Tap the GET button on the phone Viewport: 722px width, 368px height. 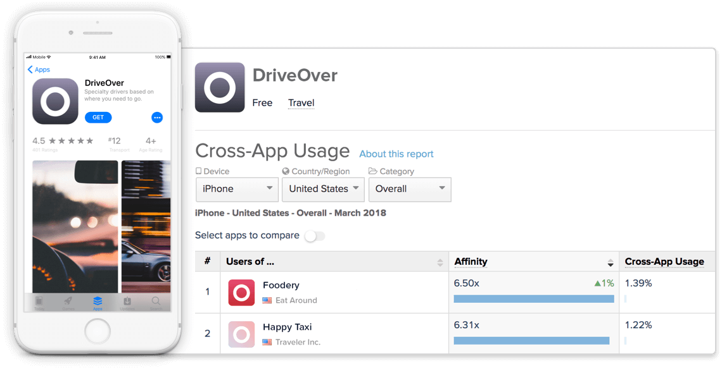[x=98, y=118]
